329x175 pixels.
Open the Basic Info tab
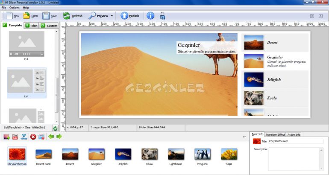[258, 134]
